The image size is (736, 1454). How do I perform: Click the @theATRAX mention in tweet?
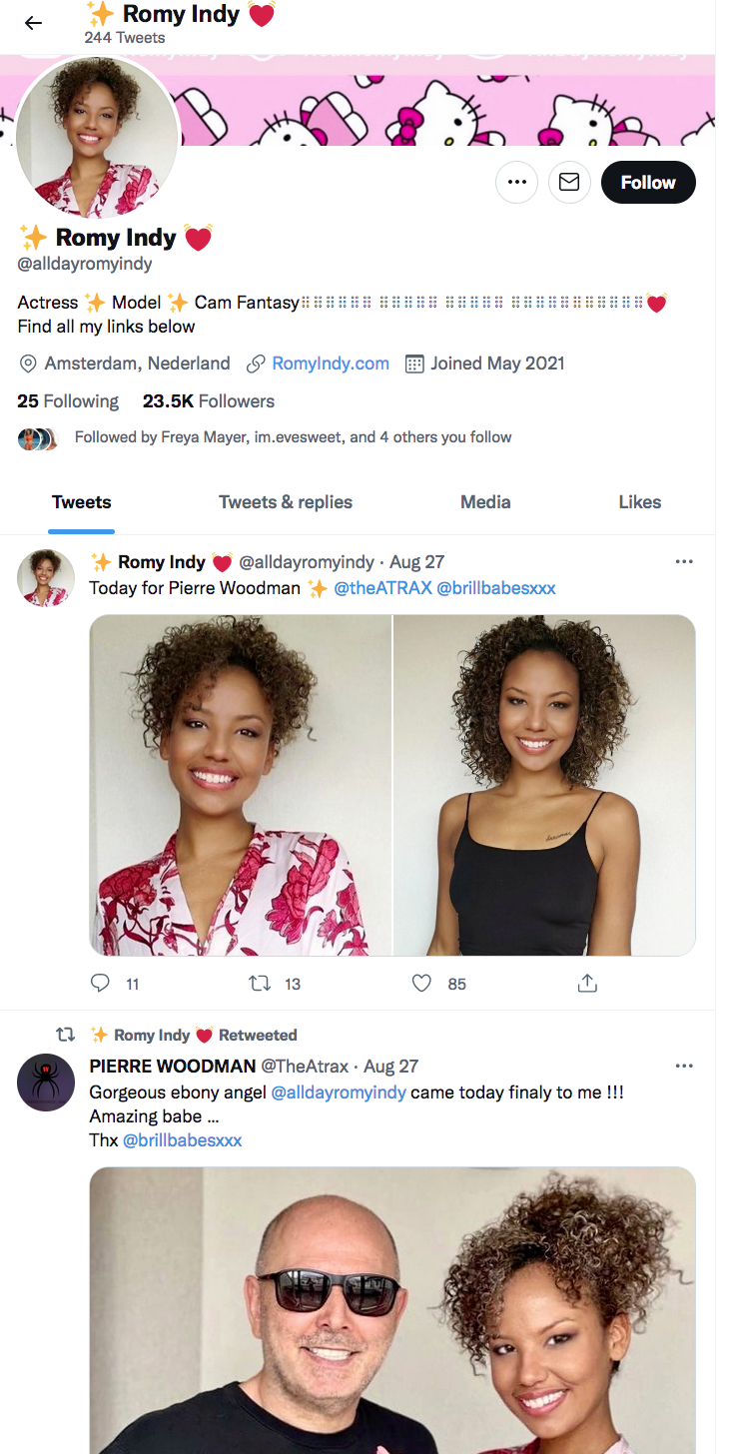point(382,588)
